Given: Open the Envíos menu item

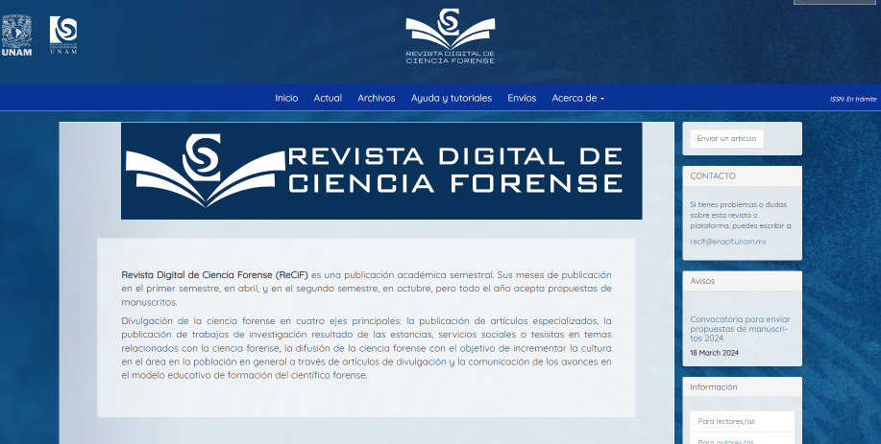Looking at the screenshot, I should (x=522, y=98).
